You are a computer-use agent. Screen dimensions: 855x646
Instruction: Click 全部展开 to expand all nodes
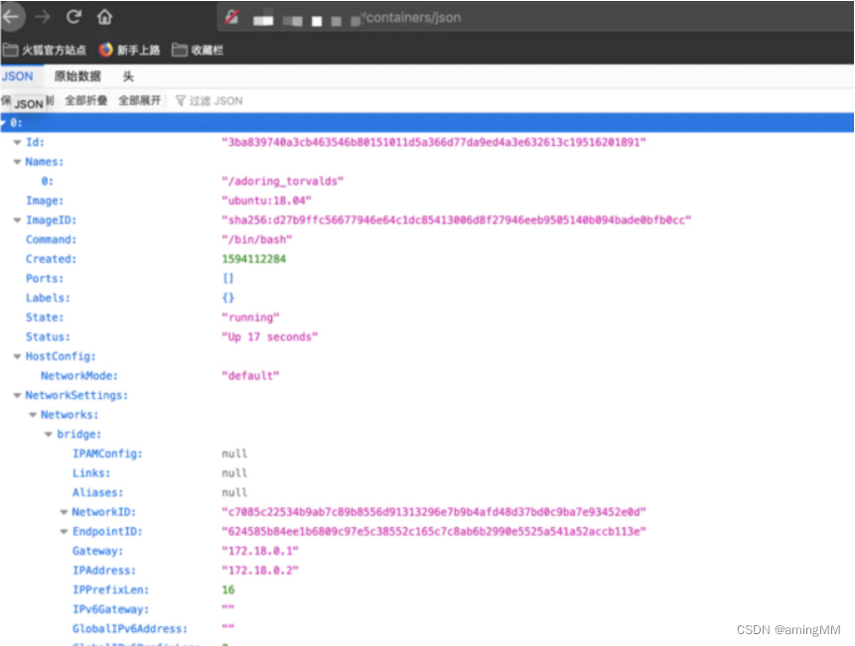coord(140,100)
